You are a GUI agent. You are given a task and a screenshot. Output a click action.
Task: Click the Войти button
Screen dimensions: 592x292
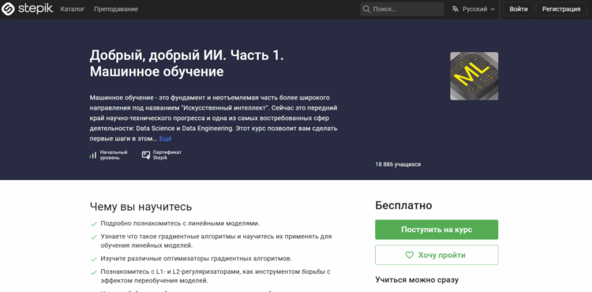pyautogui.click(x=519, y=9)
